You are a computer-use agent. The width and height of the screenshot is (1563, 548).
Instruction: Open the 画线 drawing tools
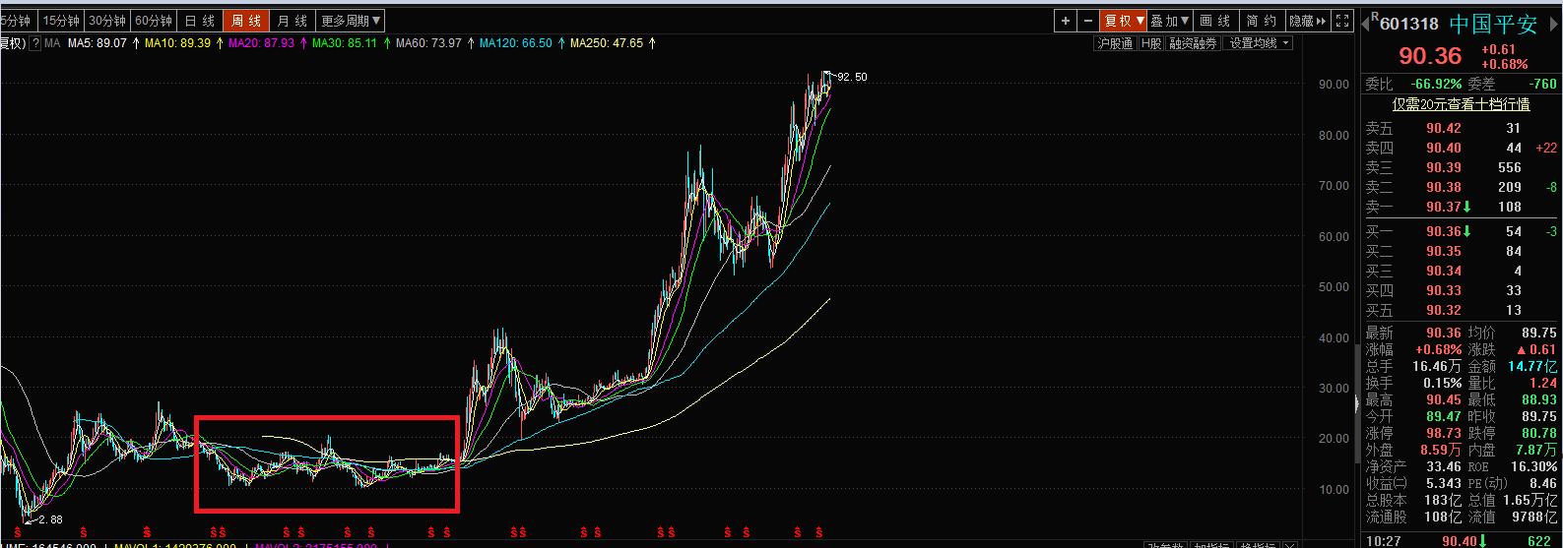(x=1215, y=21)
